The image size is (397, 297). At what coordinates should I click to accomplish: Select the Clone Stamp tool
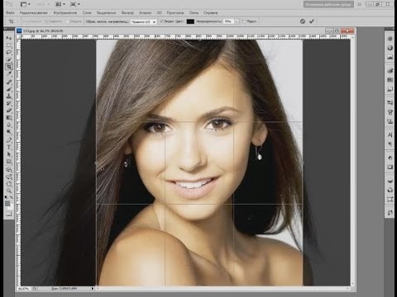tap(9, 96)
